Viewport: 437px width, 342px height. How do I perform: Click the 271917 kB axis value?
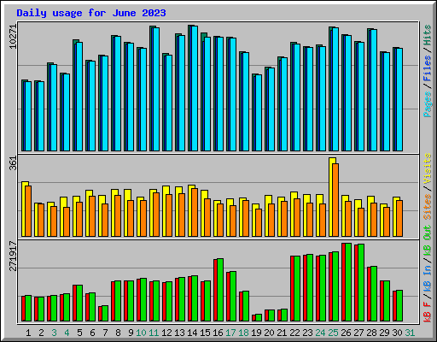[x=13, y=256]
